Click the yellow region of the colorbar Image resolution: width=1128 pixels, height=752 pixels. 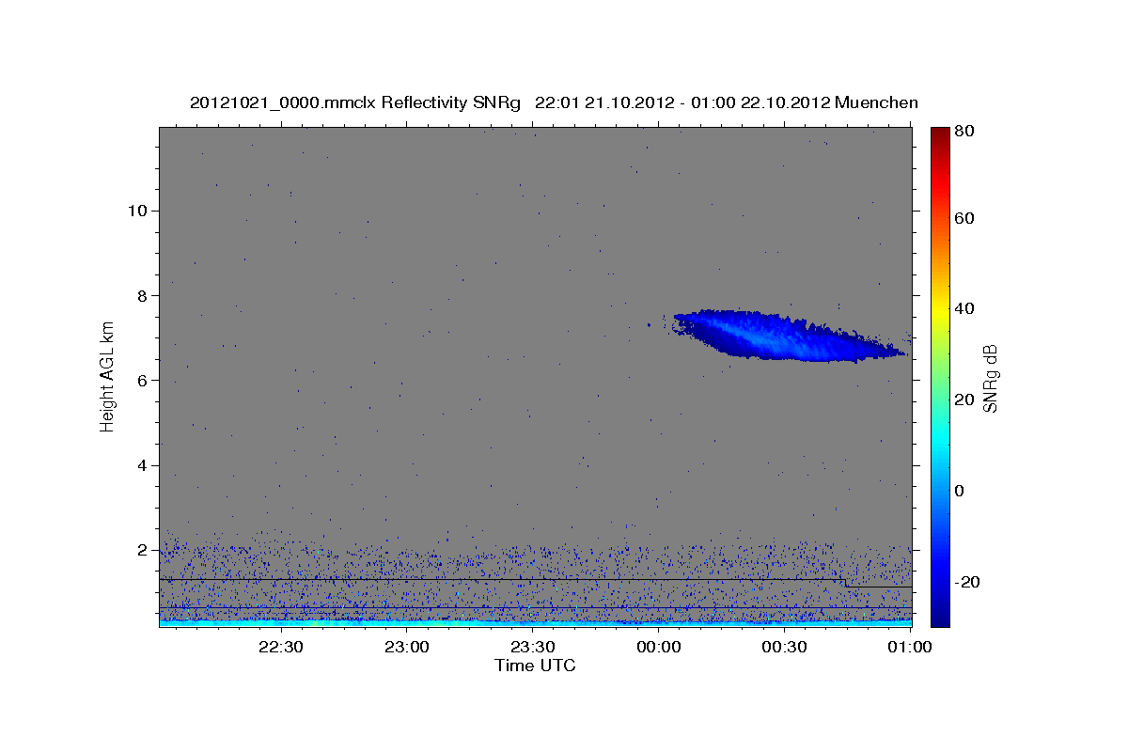(x=940, y=310)
